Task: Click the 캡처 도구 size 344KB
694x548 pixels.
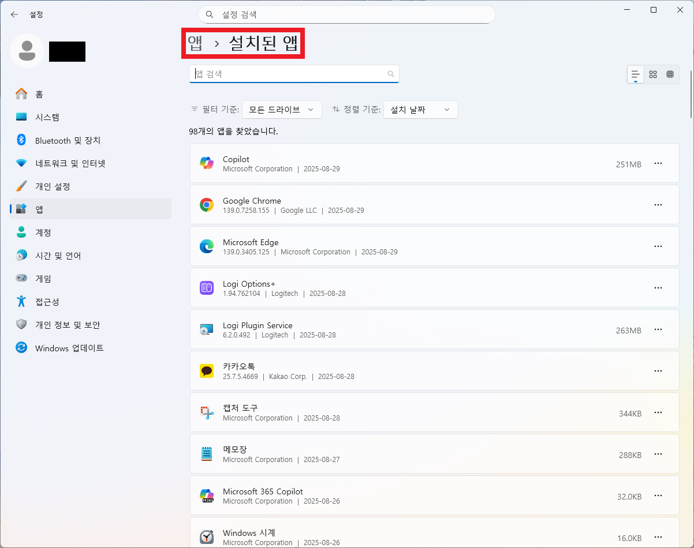Action: 630,414
